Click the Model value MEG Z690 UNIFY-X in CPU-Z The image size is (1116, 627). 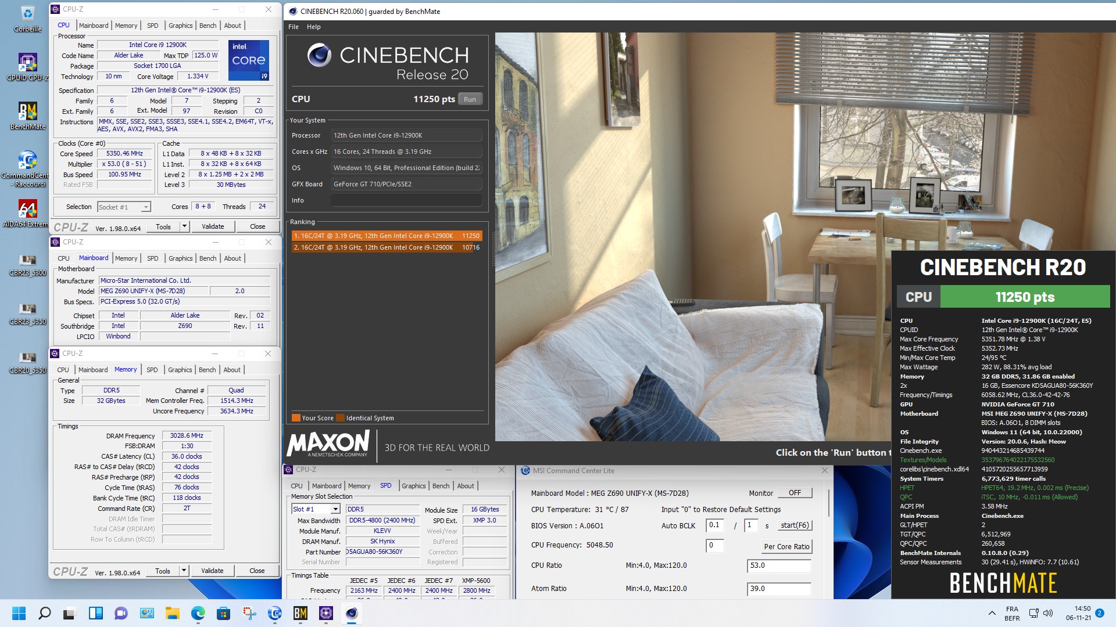click(x=153, y=291)
